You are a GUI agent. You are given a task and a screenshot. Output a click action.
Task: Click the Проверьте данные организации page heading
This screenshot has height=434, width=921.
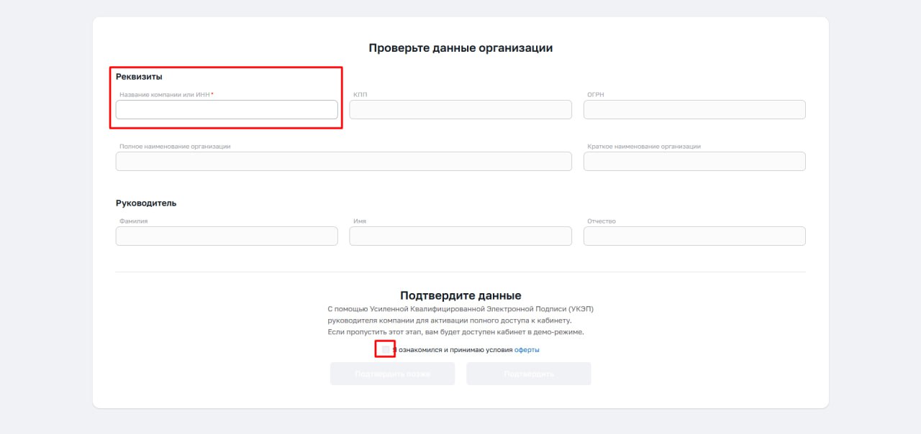click(x=460, y=48)
